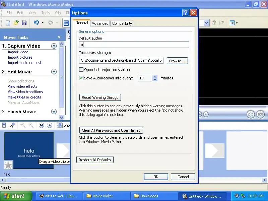Image resolution: width=268 pixels, height=201 pixels.
Task: Uncheck Save AutoRecover info every checkbox
Action: click(x=81, y=78)
